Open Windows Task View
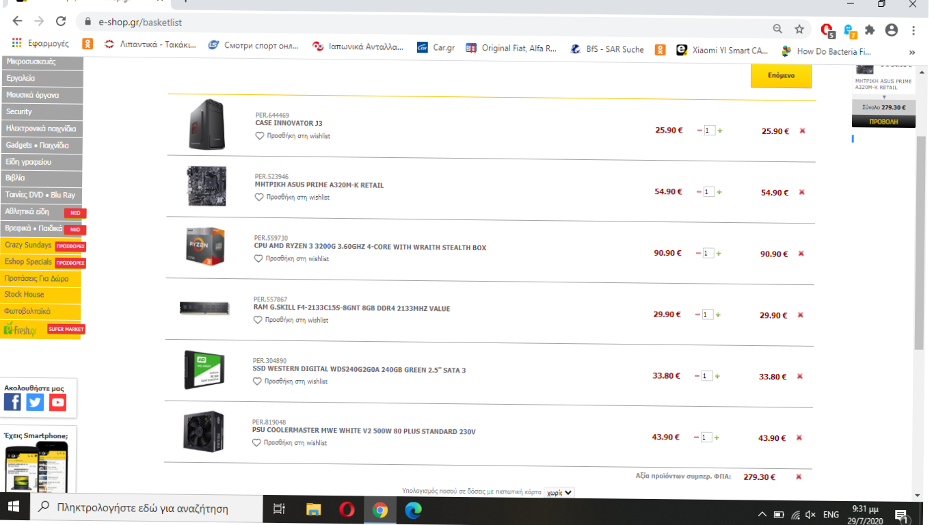Image resolution: width=934 pixels, height=525 pixels. (279, 509)
